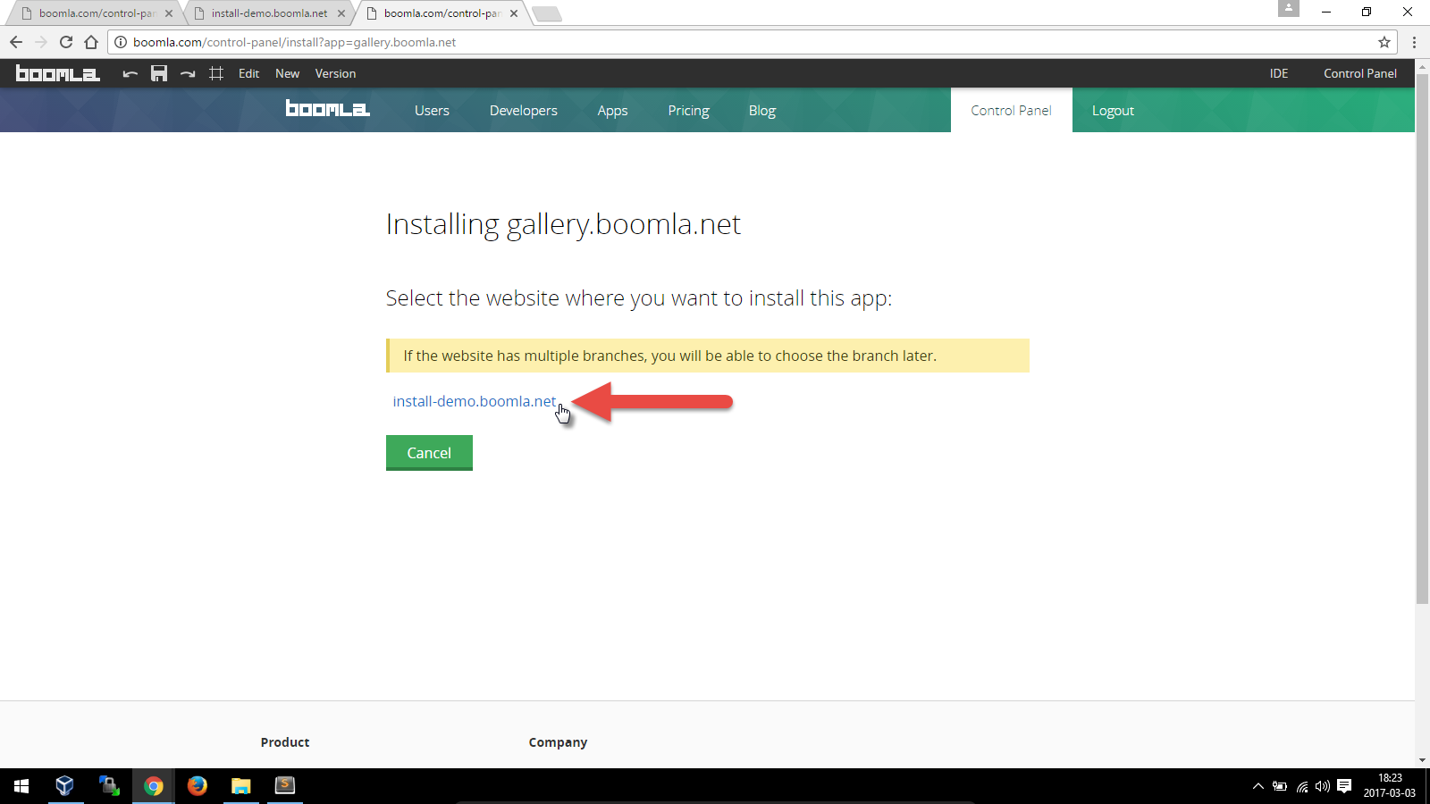Click the browser back arrow
This screenshot has height=804, width=1430.
pyautogui.click(x=16, y=42)
